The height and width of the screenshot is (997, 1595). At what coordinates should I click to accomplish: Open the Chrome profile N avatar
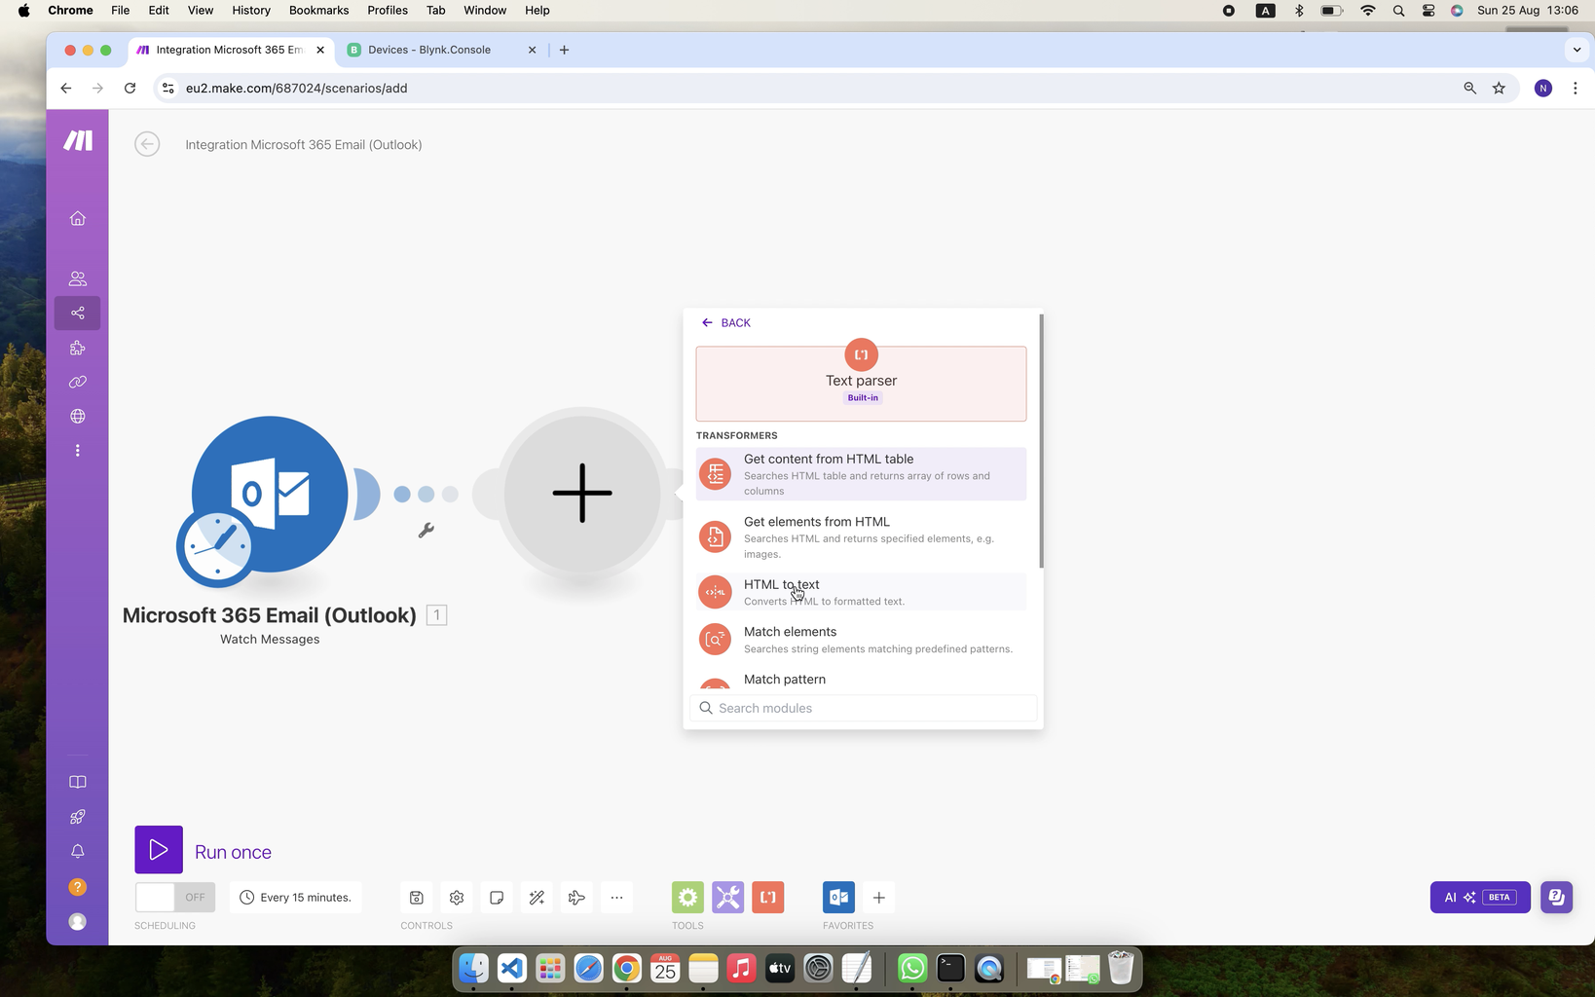pyautogui.click(x=1542, y=88)
